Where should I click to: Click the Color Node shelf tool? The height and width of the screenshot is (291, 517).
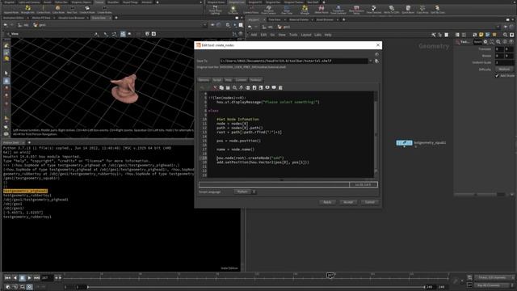click(58, 9)
